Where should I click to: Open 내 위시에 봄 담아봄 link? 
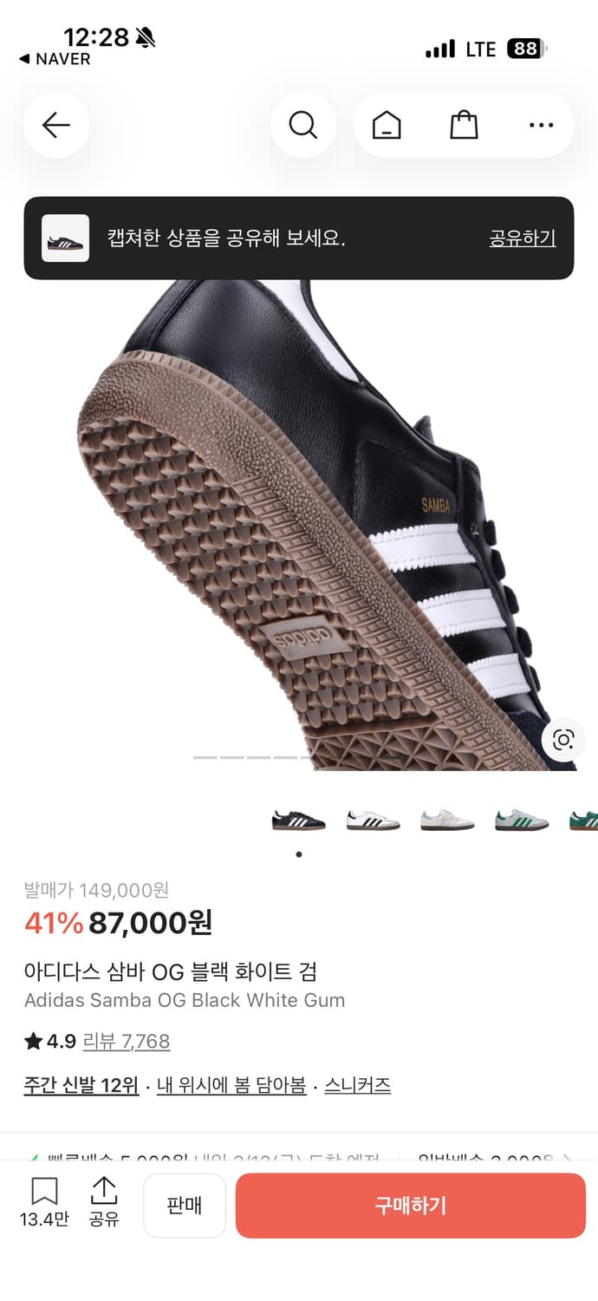tap(231, 1085)
